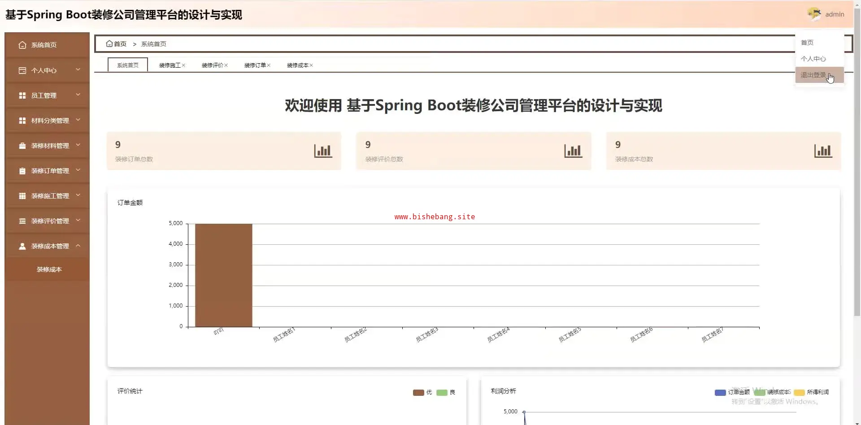Toggle the 优 legend in 评价统计 chart
Screen dimensions: 861x425
[x=418, y=392]
